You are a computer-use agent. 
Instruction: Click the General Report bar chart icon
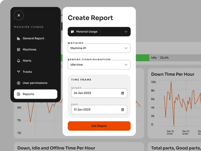[19, 39]
